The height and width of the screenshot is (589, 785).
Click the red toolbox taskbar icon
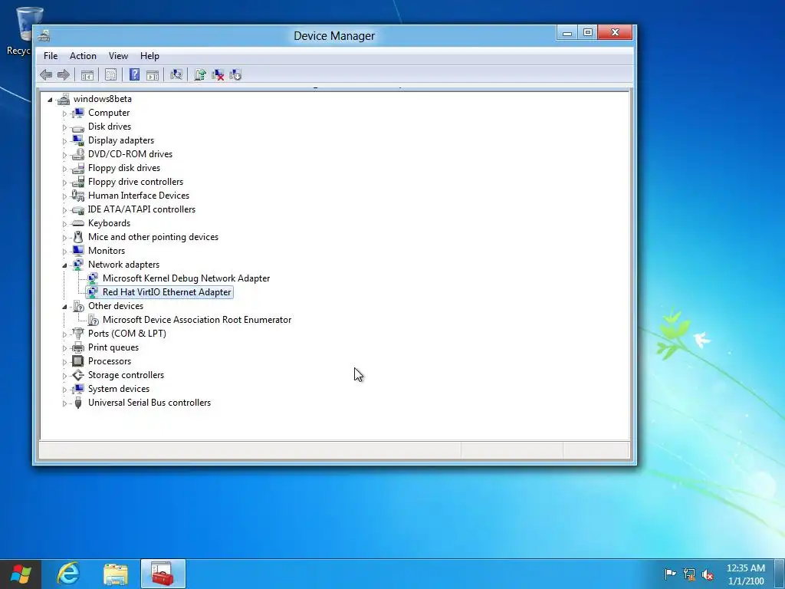tap(163, 574)
